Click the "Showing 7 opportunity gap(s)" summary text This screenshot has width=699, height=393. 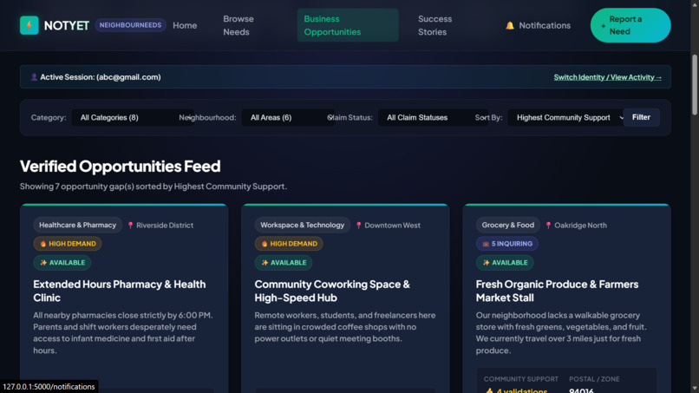(x=154, y=187)
